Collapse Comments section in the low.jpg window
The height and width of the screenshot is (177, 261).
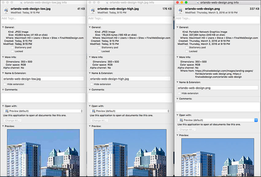[x=3, y=89]
